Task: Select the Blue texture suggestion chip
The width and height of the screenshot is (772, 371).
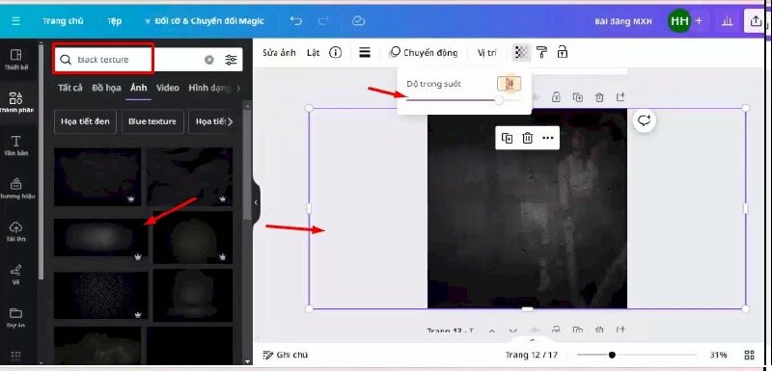Action: pyautogui.click(x=152, y=121)
